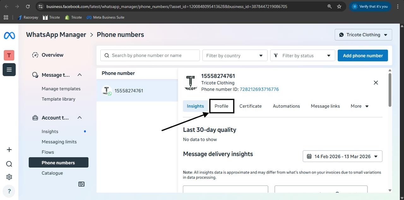404x200 pixels.
Task: Close the phone number details panel
Action: [376, 83]
